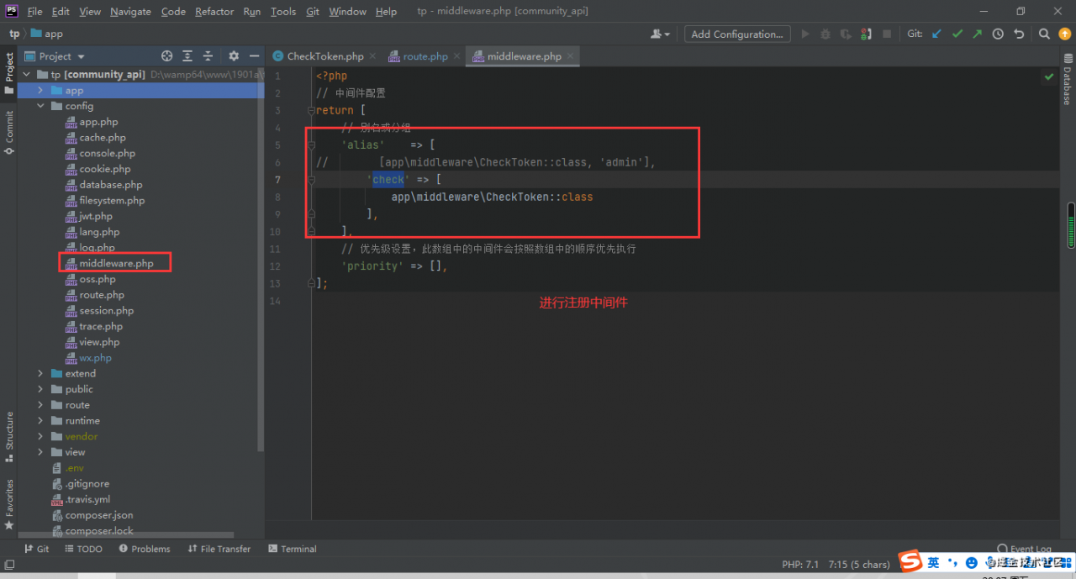Viewport: 1076px width, 579px height.
Task: Open Project panel settings gear
Action: (234, 56)
